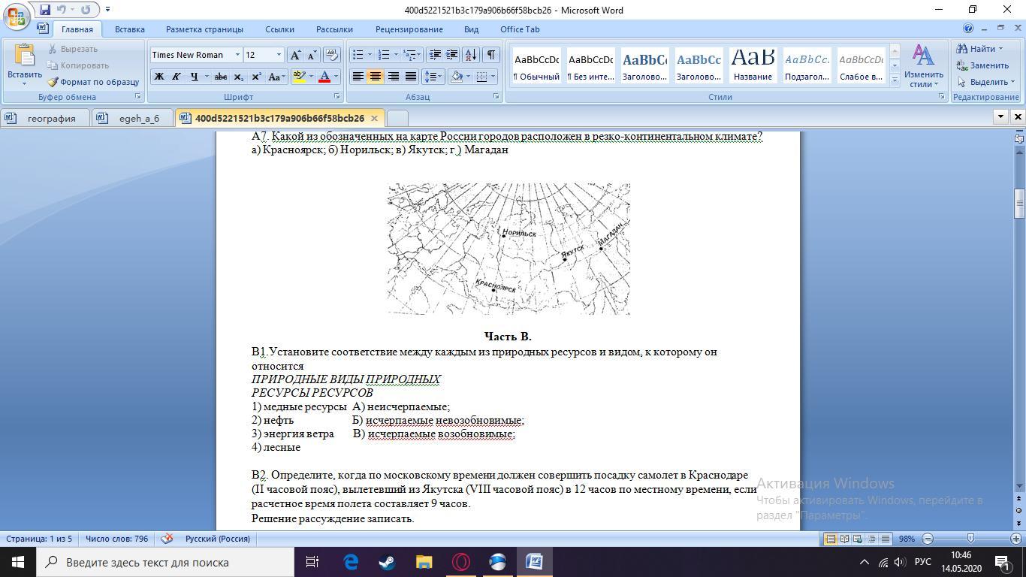Open the Steam icon in taskbar
The width and height of the screenshot is (1026, 577).
(x=388, y=562)
